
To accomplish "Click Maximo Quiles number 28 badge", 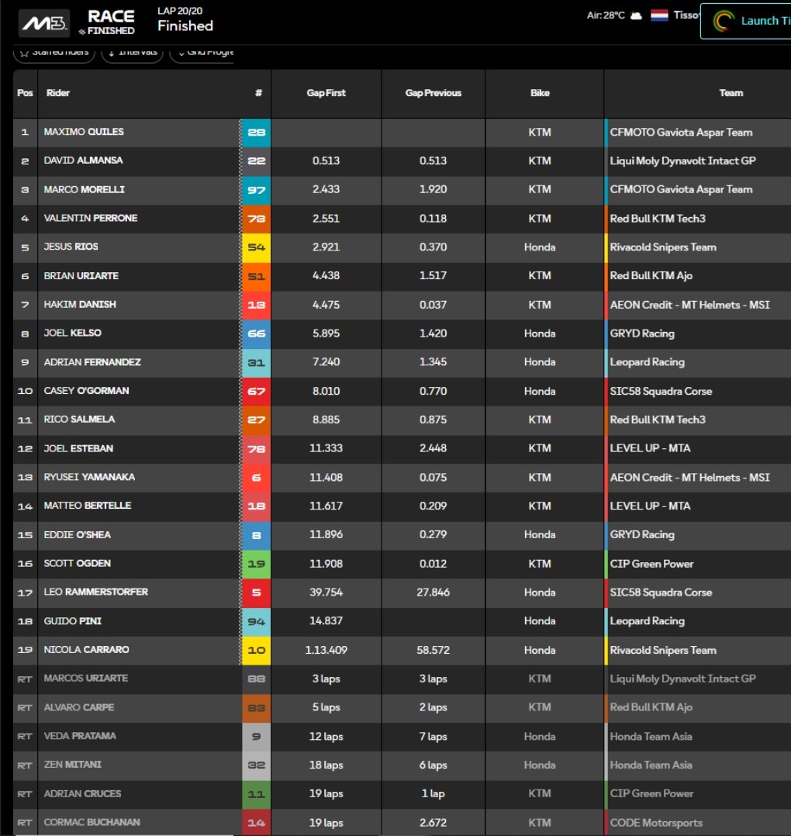I will 257,132.
